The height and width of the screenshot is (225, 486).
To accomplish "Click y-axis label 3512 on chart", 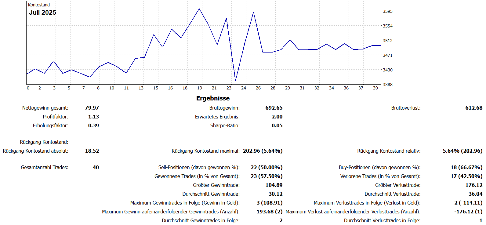I will point(388,41).
